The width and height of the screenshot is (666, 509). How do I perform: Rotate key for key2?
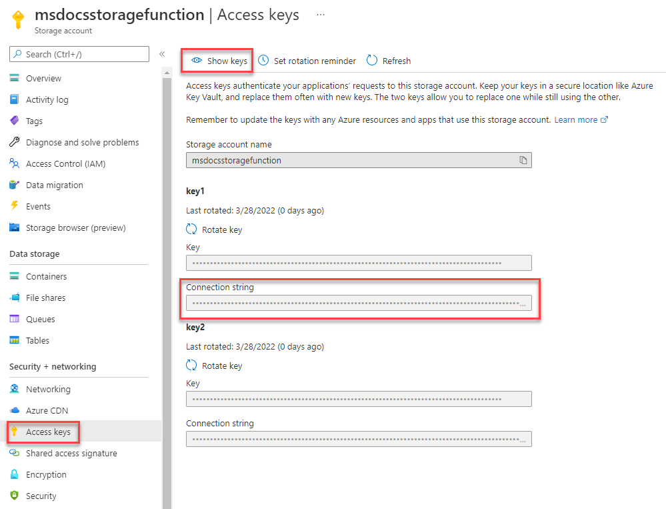pyautogui.click(x=215, y=366)
